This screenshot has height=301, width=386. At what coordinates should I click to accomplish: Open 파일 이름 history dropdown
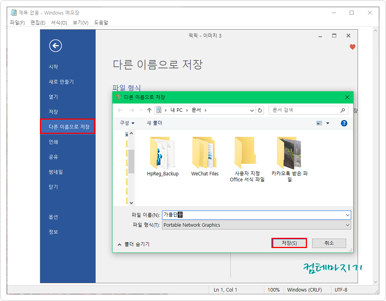(x=347, y=215)
